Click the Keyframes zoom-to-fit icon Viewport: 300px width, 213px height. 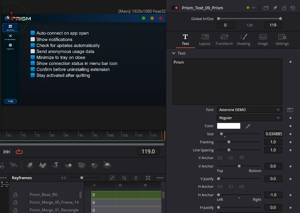point(148,178)
